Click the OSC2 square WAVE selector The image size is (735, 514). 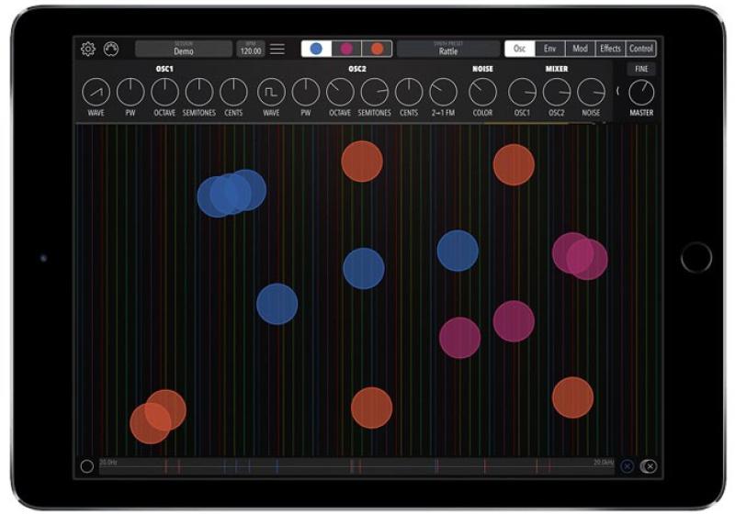(271, 92)
